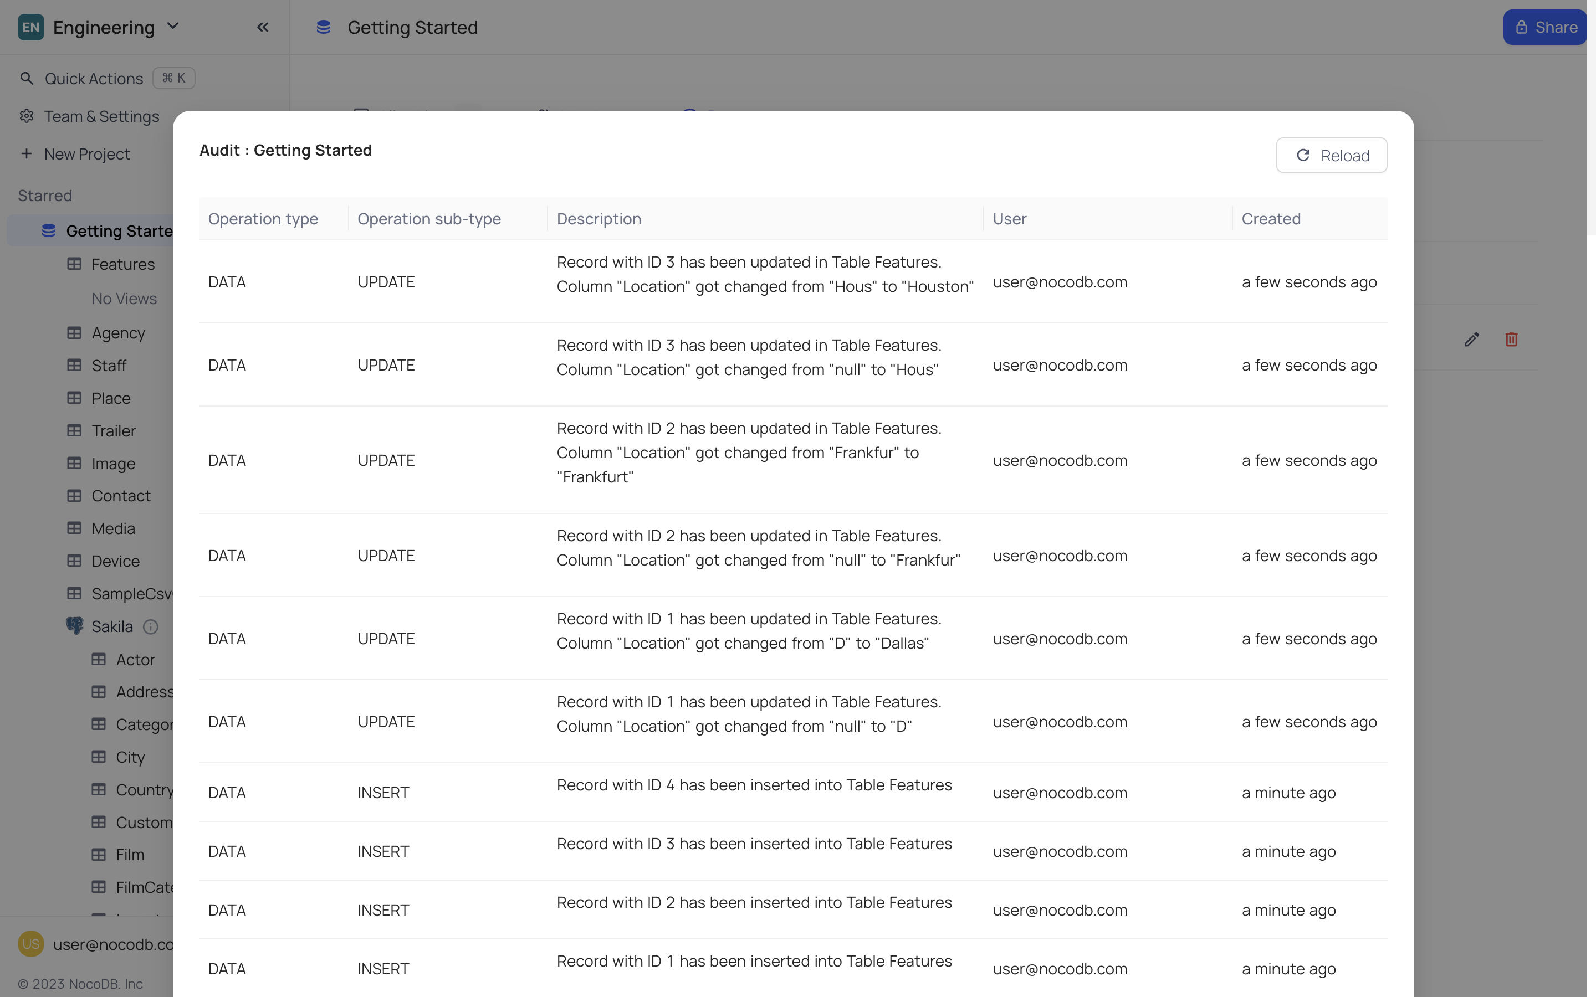Viewport: 1596px width, 997px height.
Task: Create a New Project
Action: coord(86,153)
